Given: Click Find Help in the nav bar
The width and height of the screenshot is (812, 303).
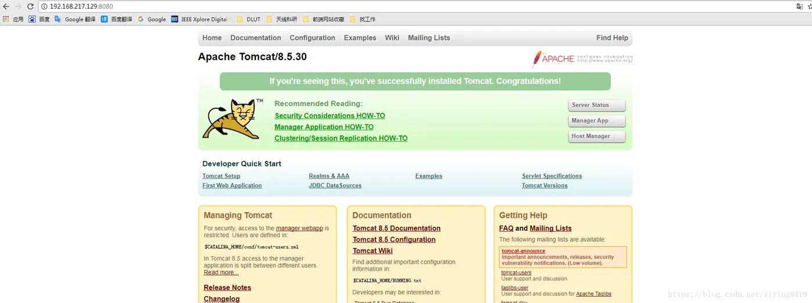Looking at the screenshot, I should pos(612,38).
